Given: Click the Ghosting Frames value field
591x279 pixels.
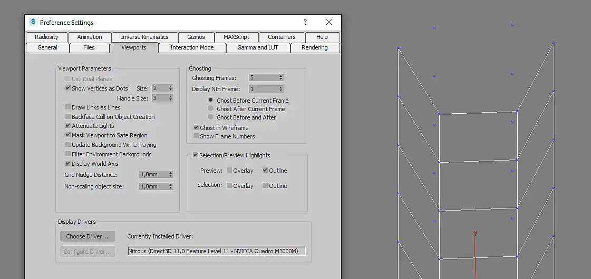Looking at the screenshot, I should 264,77.
